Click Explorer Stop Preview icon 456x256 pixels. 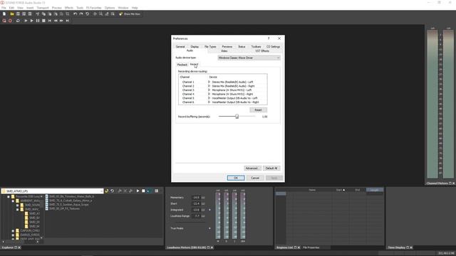pos(143,191)
